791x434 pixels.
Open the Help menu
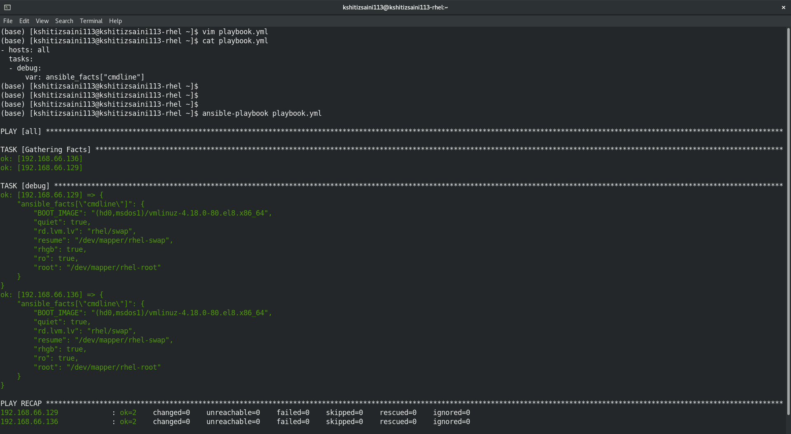click(115, 21)
